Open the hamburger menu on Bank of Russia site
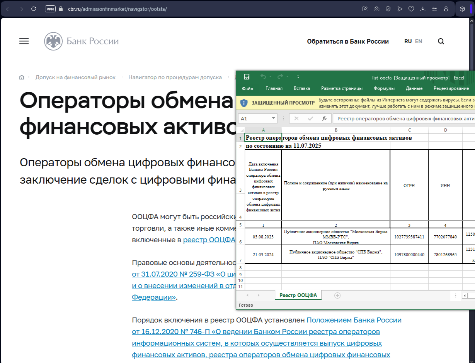This screenshot has width=475, height=363. (x=24, y=41)
